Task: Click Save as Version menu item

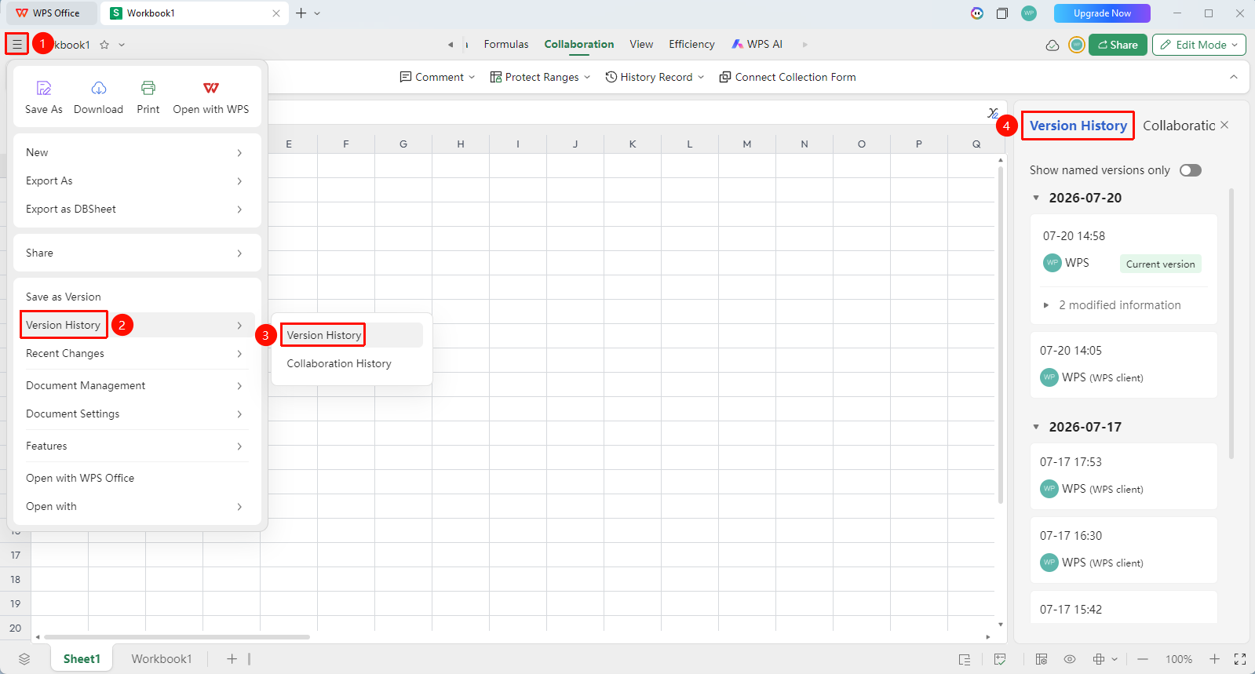Action: tap(135, 297)
